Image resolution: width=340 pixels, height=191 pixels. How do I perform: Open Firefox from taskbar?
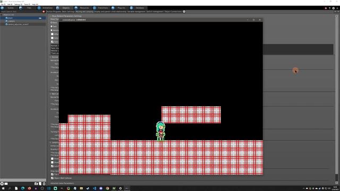[x=29, y=188]
